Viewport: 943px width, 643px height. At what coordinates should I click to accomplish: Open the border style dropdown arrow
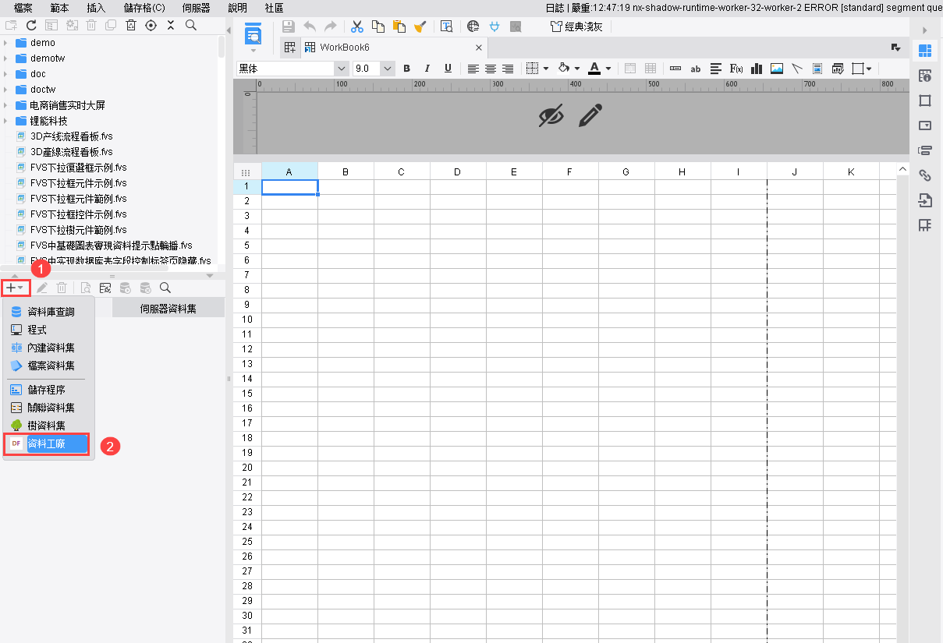pyautogui.click(x=546, y=69)
